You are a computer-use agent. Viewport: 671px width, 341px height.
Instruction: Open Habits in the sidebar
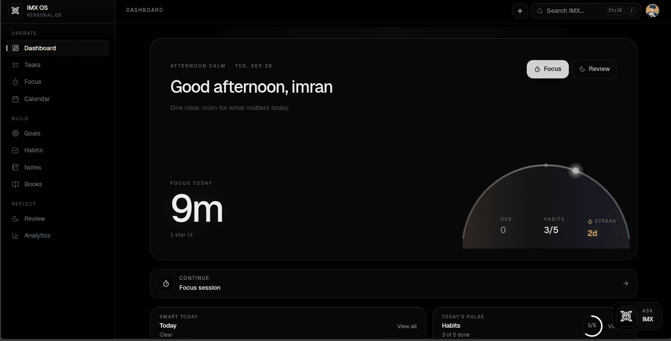(x=58, y=150)
